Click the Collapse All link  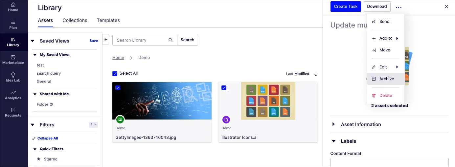[x=48, y=138]
